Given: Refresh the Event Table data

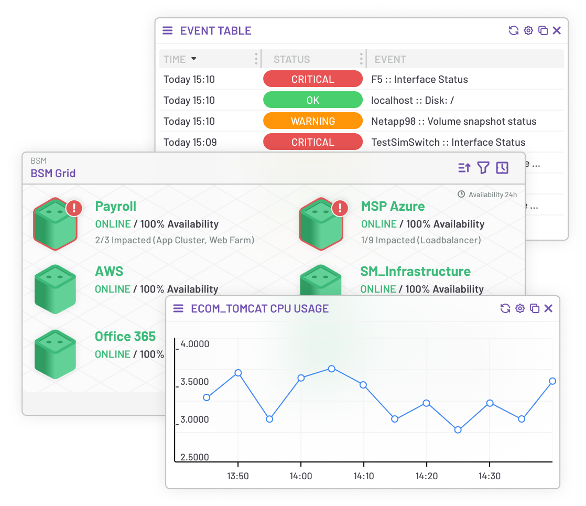Looking at the screenshot, I should point(513,30).
